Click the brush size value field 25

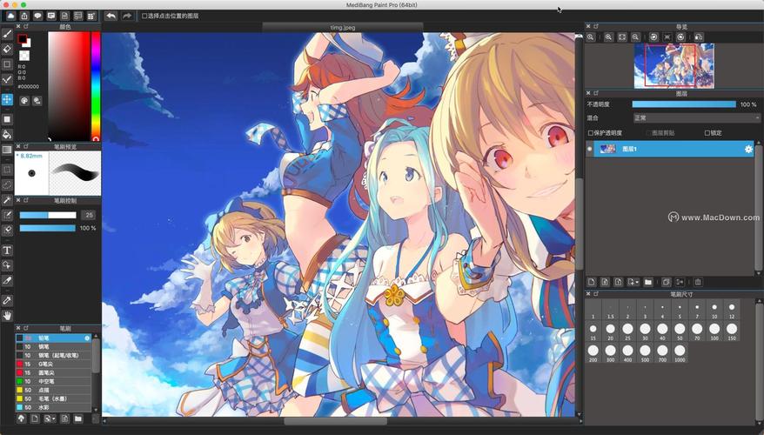click(88, 215)
